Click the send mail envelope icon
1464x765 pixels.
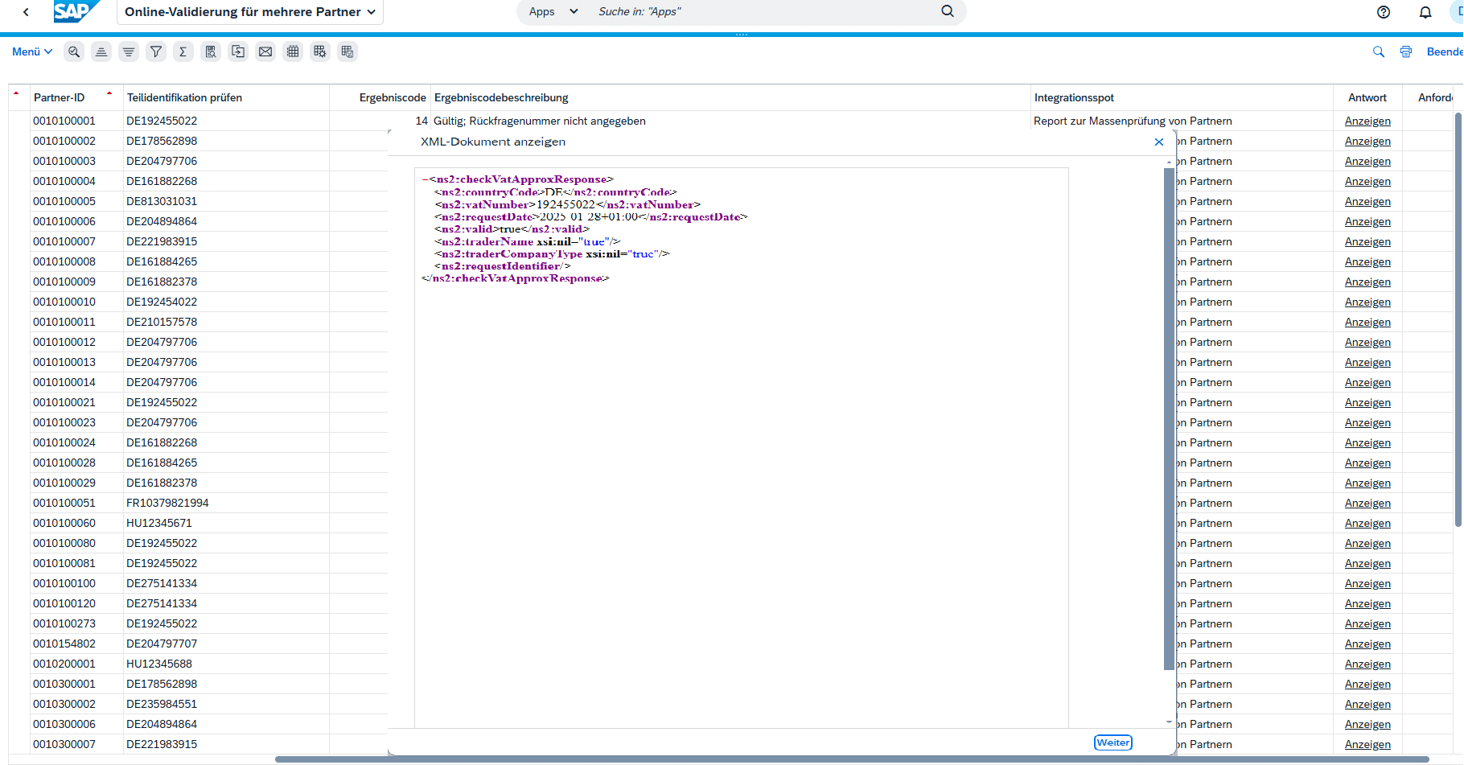pyautogui.click(x=265, y=51)
